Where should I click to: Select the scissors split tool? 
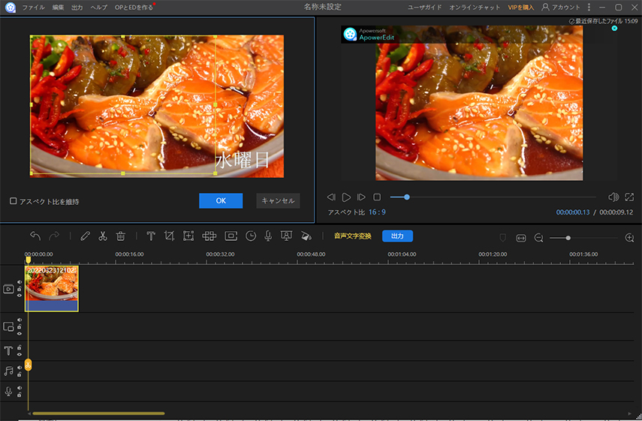[x=103, y=236]
